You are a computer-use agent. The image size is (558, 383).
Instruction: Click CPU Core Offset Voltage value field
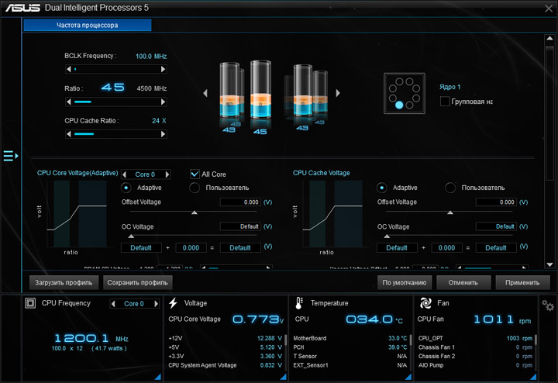pos(240,202)
